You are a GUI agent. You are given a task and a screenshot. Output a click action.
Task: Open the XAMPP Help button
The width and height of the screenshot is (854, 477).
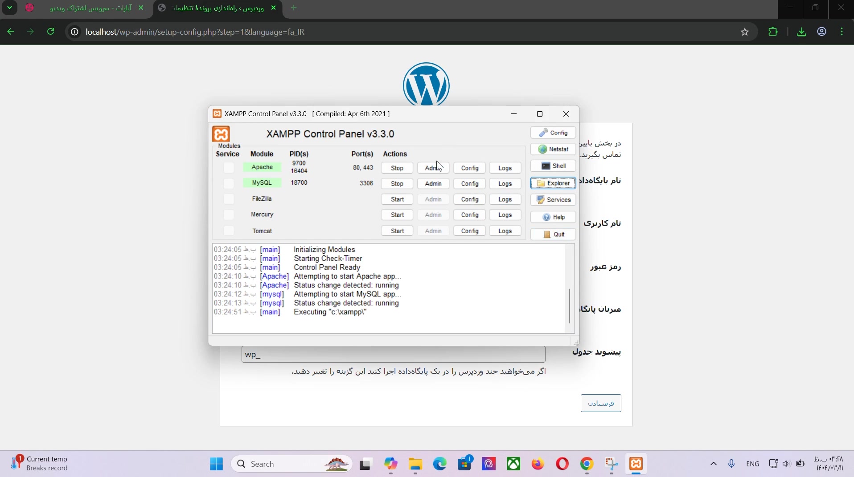(x=553, y=217)
